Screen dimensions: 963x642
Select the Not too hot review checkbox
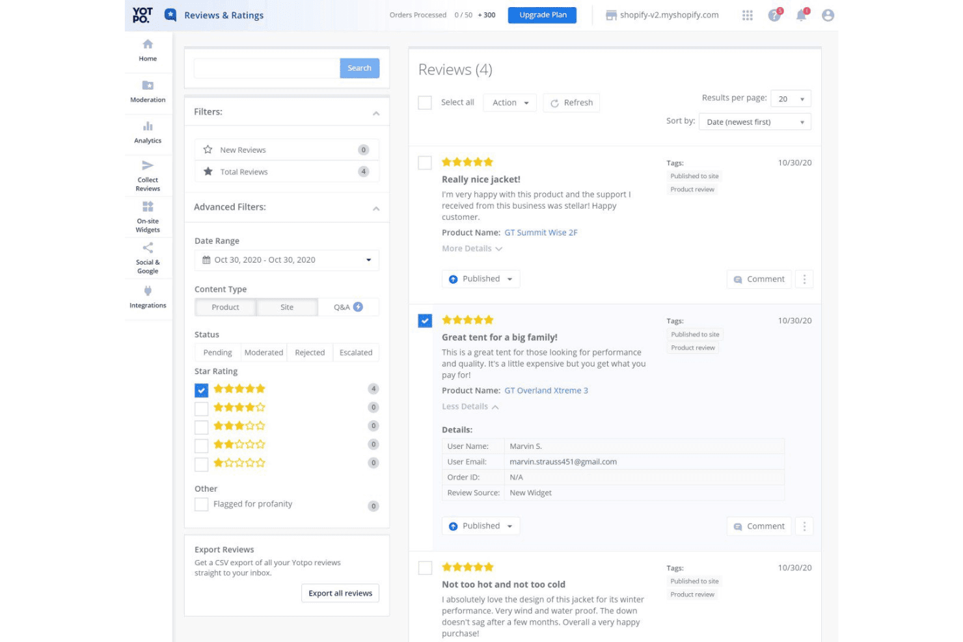[425, 568]
